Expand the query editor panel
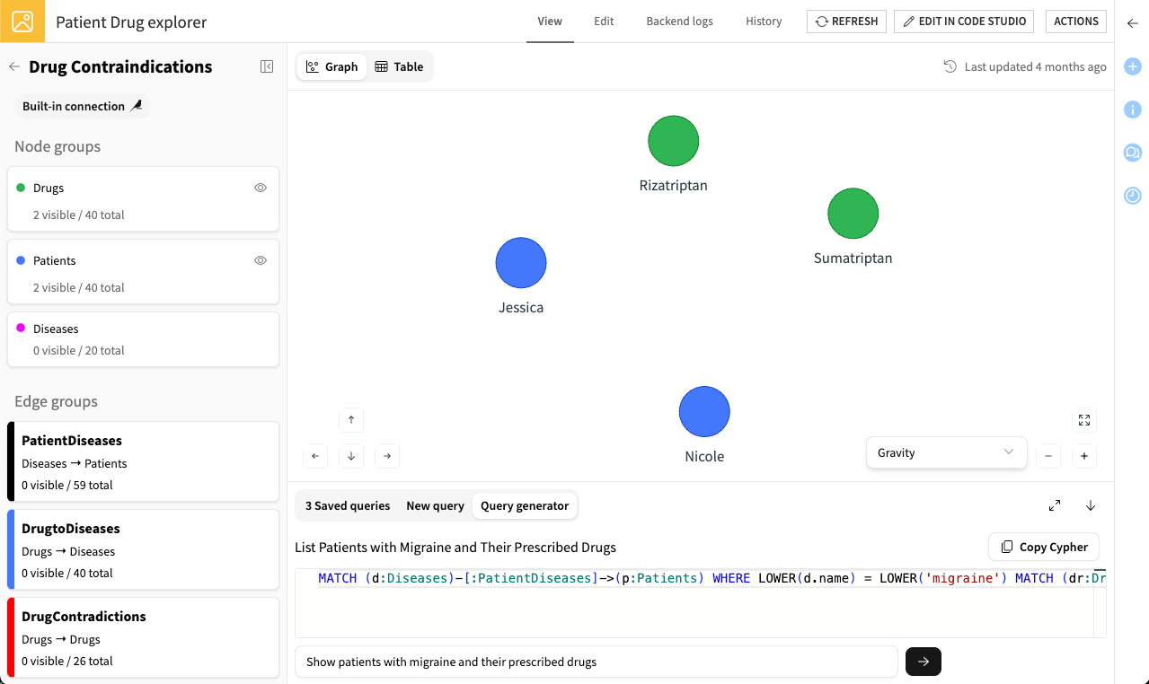This screenshot has width=1149, height=684. (x=1054, y=505)
